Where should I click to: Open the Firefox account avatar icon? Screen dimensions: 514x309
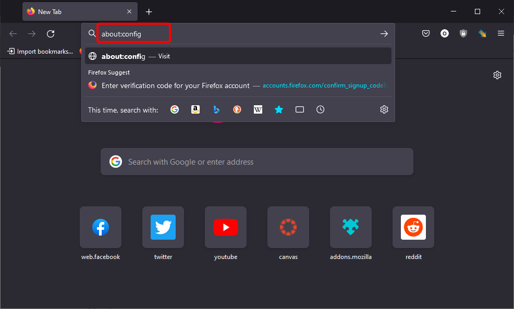pyautogui.click(x=445, y=33)
